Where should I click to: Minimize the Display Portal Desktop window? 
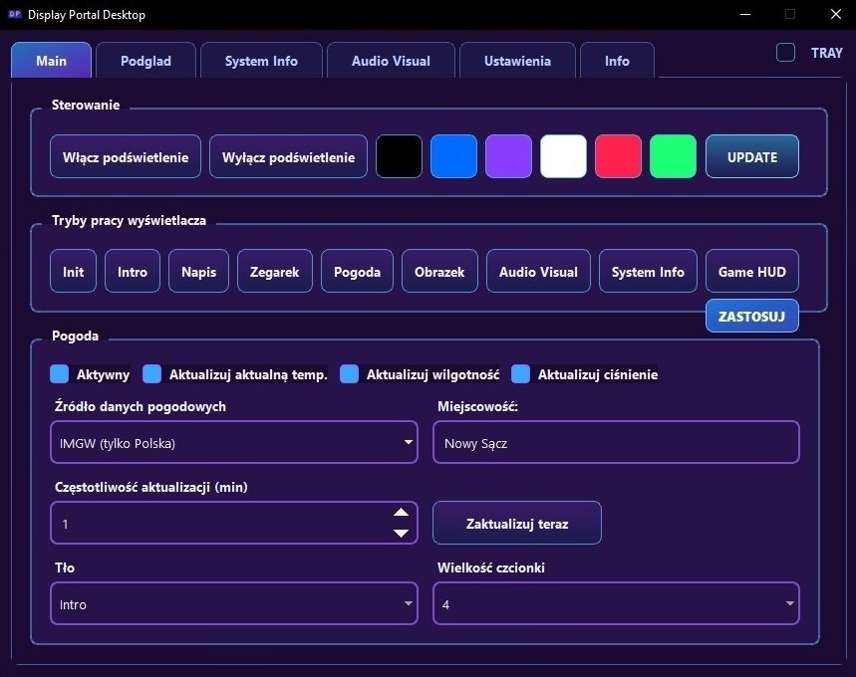coord(745,14)
